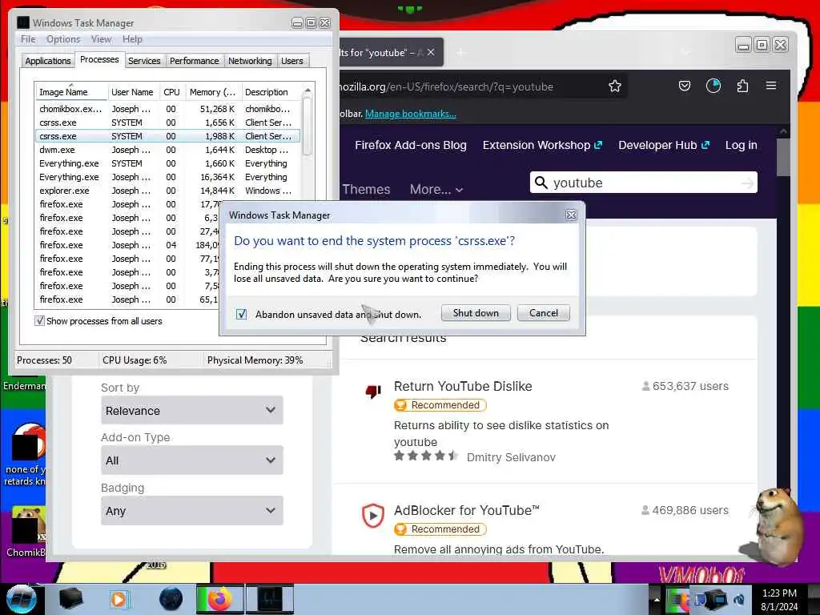Open the Firefox extensions puzzle icon
Viewport: 820px width, 615px height.
pyautogui.click(x=742, y=86)
